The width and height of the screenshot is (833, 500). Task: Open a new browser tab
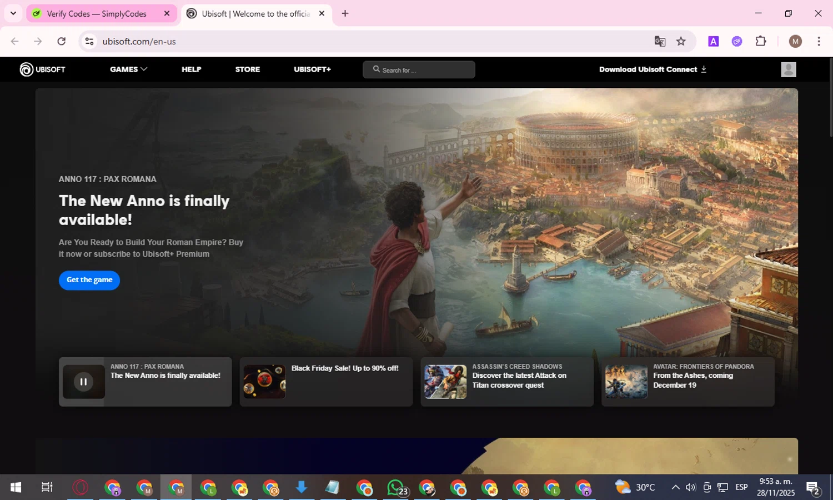pos(345,14)
